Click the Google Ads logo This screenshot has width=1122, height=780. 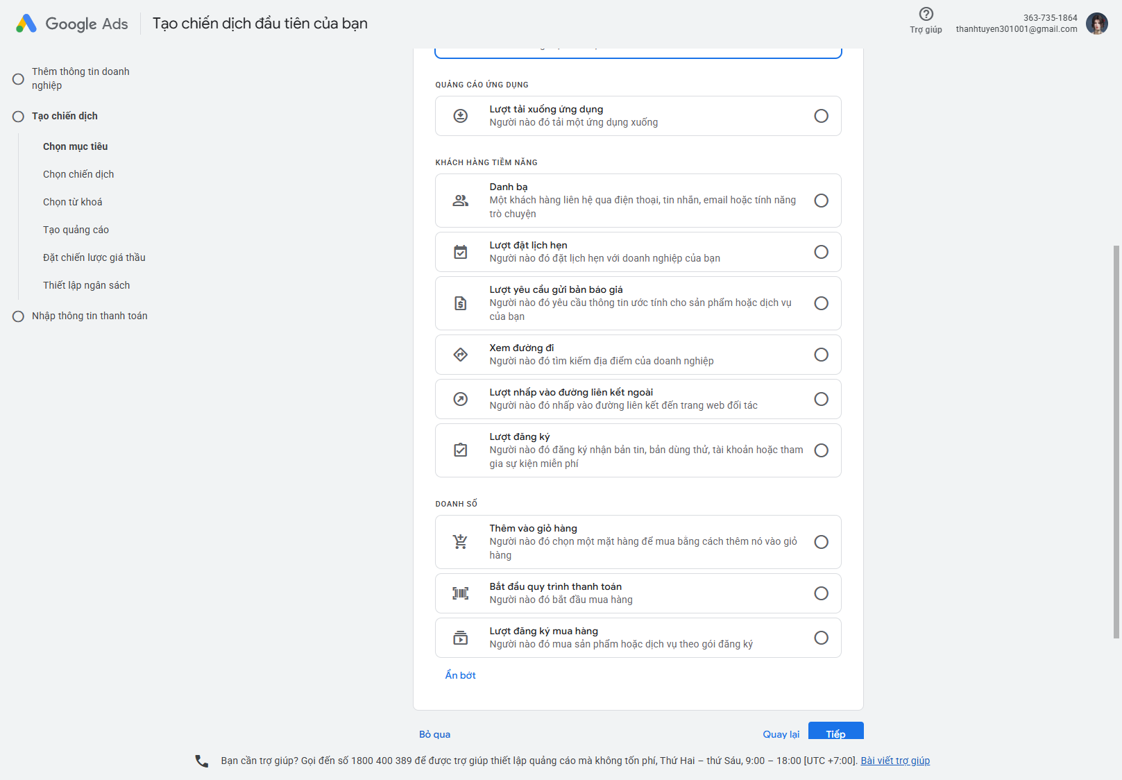click(71, 24)
